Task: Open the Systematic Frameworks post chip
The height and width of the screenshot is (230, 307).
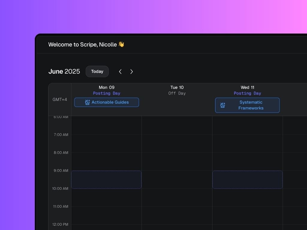Action: click(247, 105)
